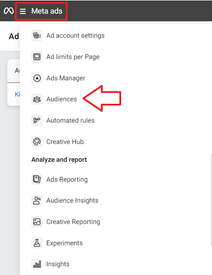Click the Automated rules icon
The image size is (212, 275).
(37, 121)
